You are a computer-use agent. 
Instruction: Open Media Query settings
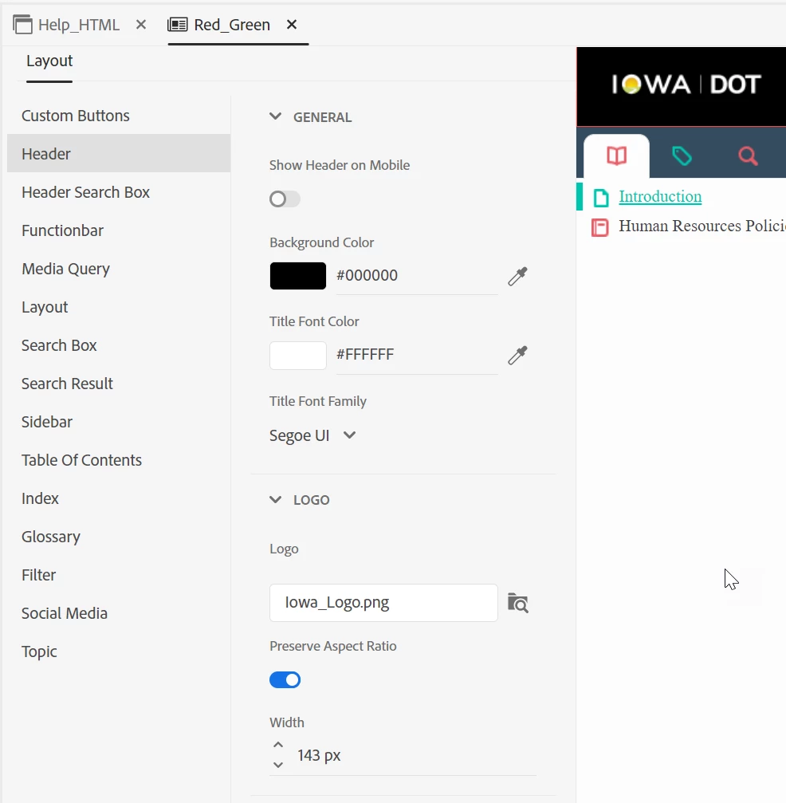[x=119, y=269]
